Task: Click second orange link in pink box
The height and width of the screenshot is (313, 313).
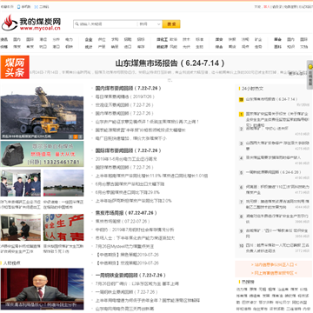Action: pyautogui.click(x=274, y=273)
